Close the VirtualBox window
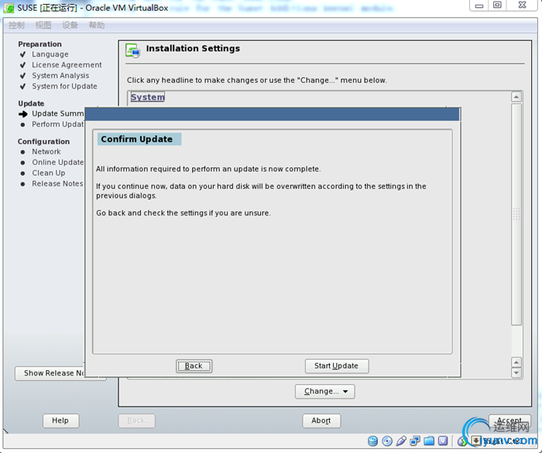The image size is (542, 453). [522, 5]
